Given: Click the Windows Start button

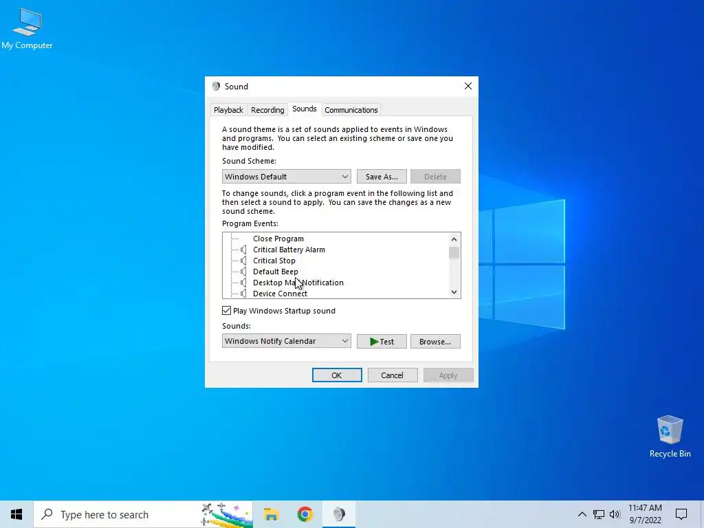Looking at the screenshot, I should pos(16,514).
